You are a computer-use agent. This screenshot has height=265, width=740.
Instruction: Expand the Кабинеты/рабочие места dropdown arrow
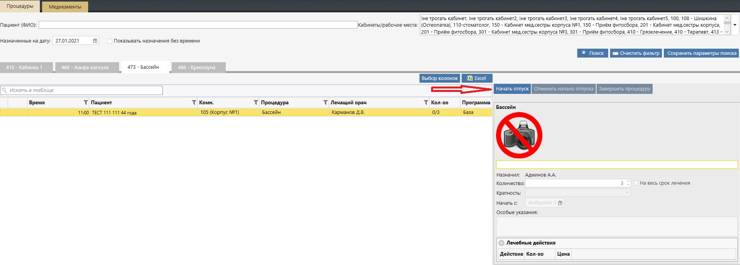click(x=735, y=25)
